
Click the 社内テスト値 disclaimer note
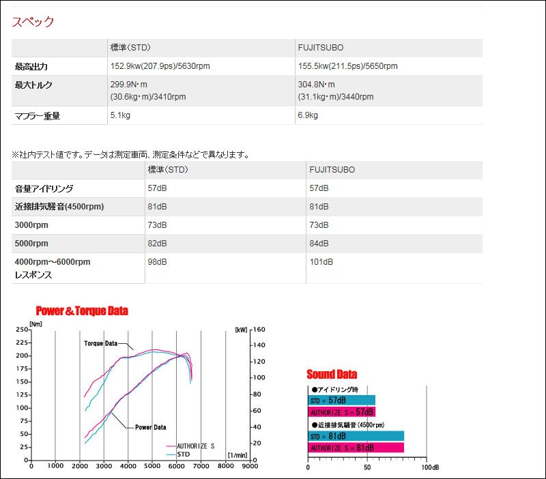130,155
